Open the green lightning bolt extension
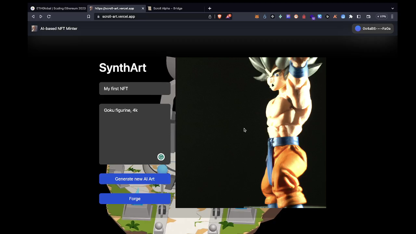Screen dimensions: 416x234 280,17
